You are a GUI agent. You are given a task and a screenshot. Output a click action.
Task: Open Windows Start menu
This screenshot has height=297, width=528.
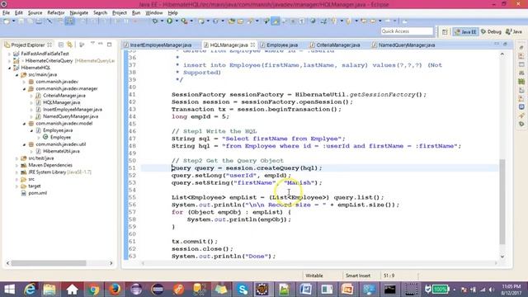click(9, 290)
